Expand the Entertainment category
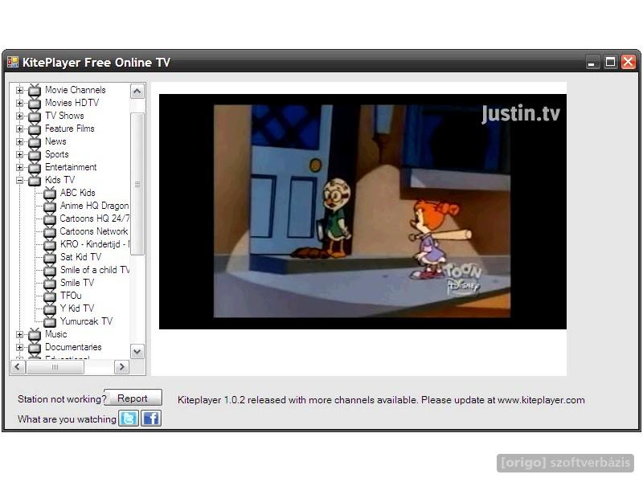 pos(19,167)
